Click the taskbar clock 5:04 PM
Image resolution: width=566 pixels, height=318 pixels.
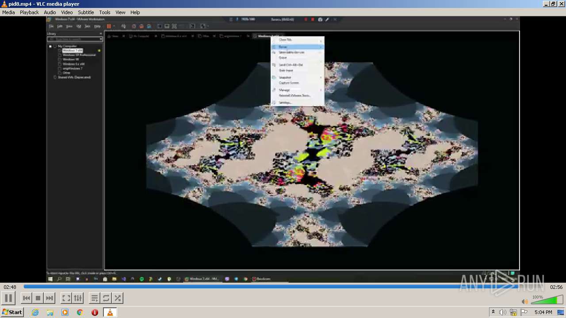[543, 312]
